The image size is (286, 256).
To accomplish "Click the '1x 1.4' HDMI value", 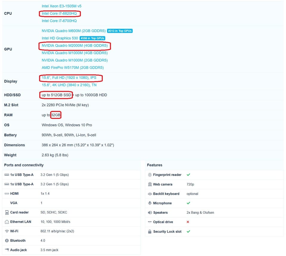I will 45,194.
